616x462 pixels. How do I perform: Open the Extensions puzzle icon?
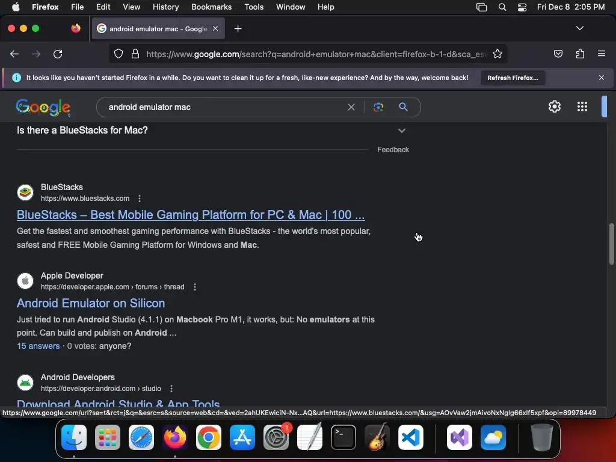tap(580, 54)
